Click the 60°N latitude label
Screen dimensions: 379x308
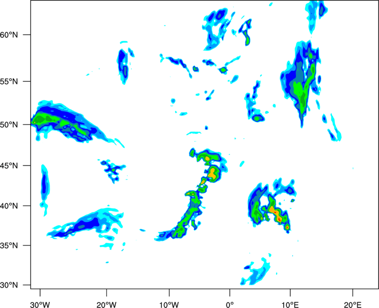click(9, 35)
